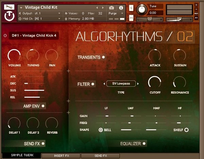
Task: Adjust the master Tune knob
Action: (142, 10)
